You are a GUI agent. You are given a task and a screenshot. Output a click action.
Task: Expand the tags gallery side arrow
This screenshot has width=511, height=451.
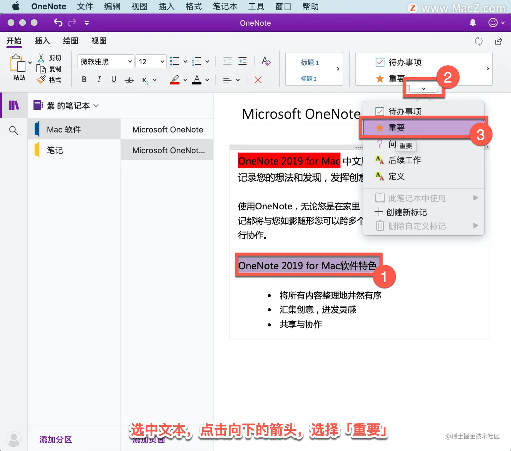click(x=487, y=69)
